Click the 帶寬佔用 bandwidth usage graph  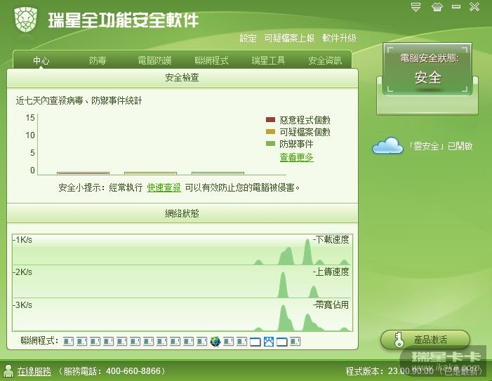click(182, 315)
